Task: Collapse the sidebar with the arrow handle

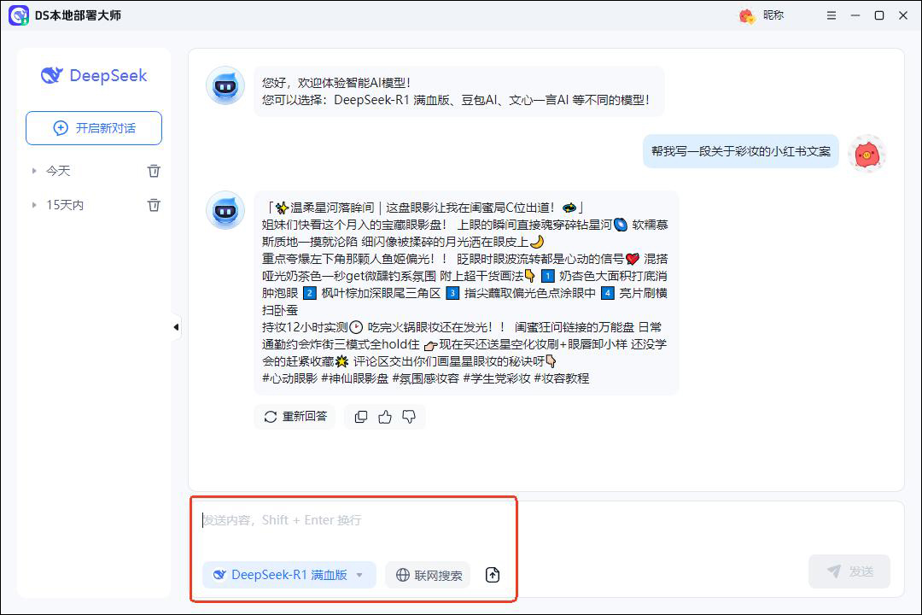Action: click(176, 326)
